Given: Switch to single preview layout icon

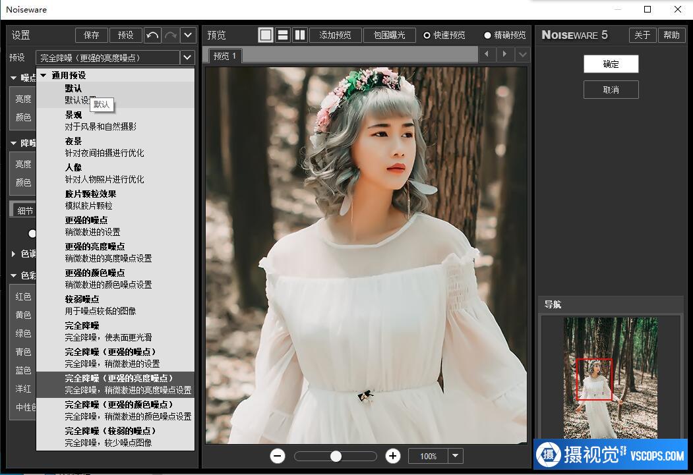Looking at the screenshot, I should pyautogui.click(x=266, y=36).
